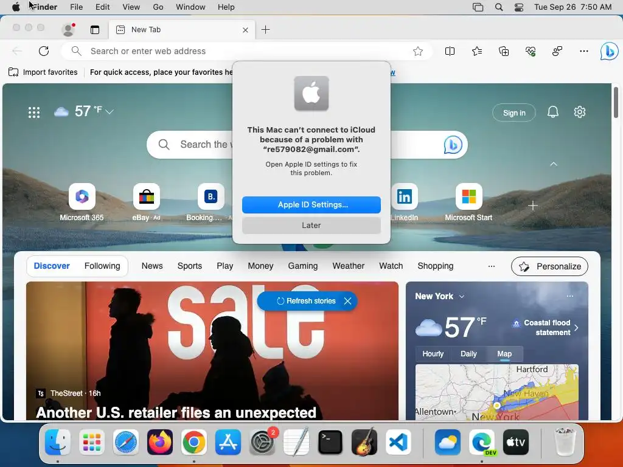Open the Watch category

(x=391, y=266)
